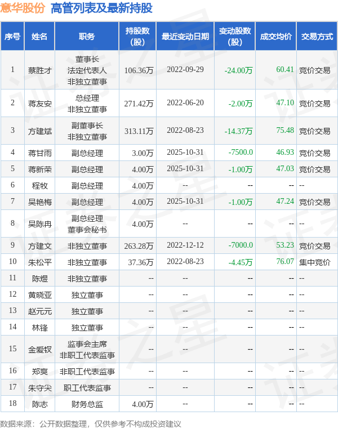Screen dimensions: 338x429
Task: Click the 职务 column header
Action: (x=87, y=37)
